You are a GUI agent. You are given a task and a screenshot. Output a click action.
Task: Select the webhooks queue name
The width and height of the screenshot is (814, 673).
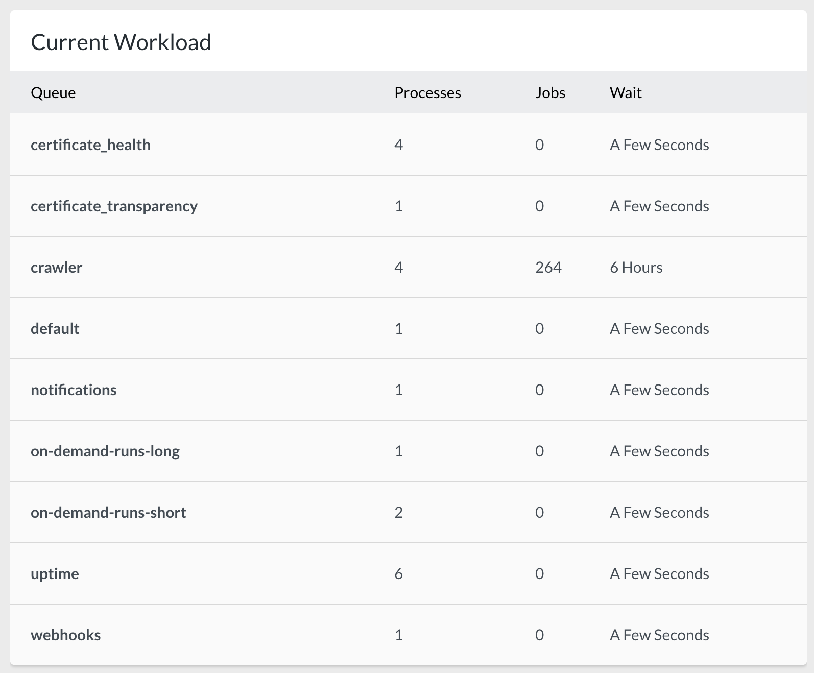tap(65, 635)
